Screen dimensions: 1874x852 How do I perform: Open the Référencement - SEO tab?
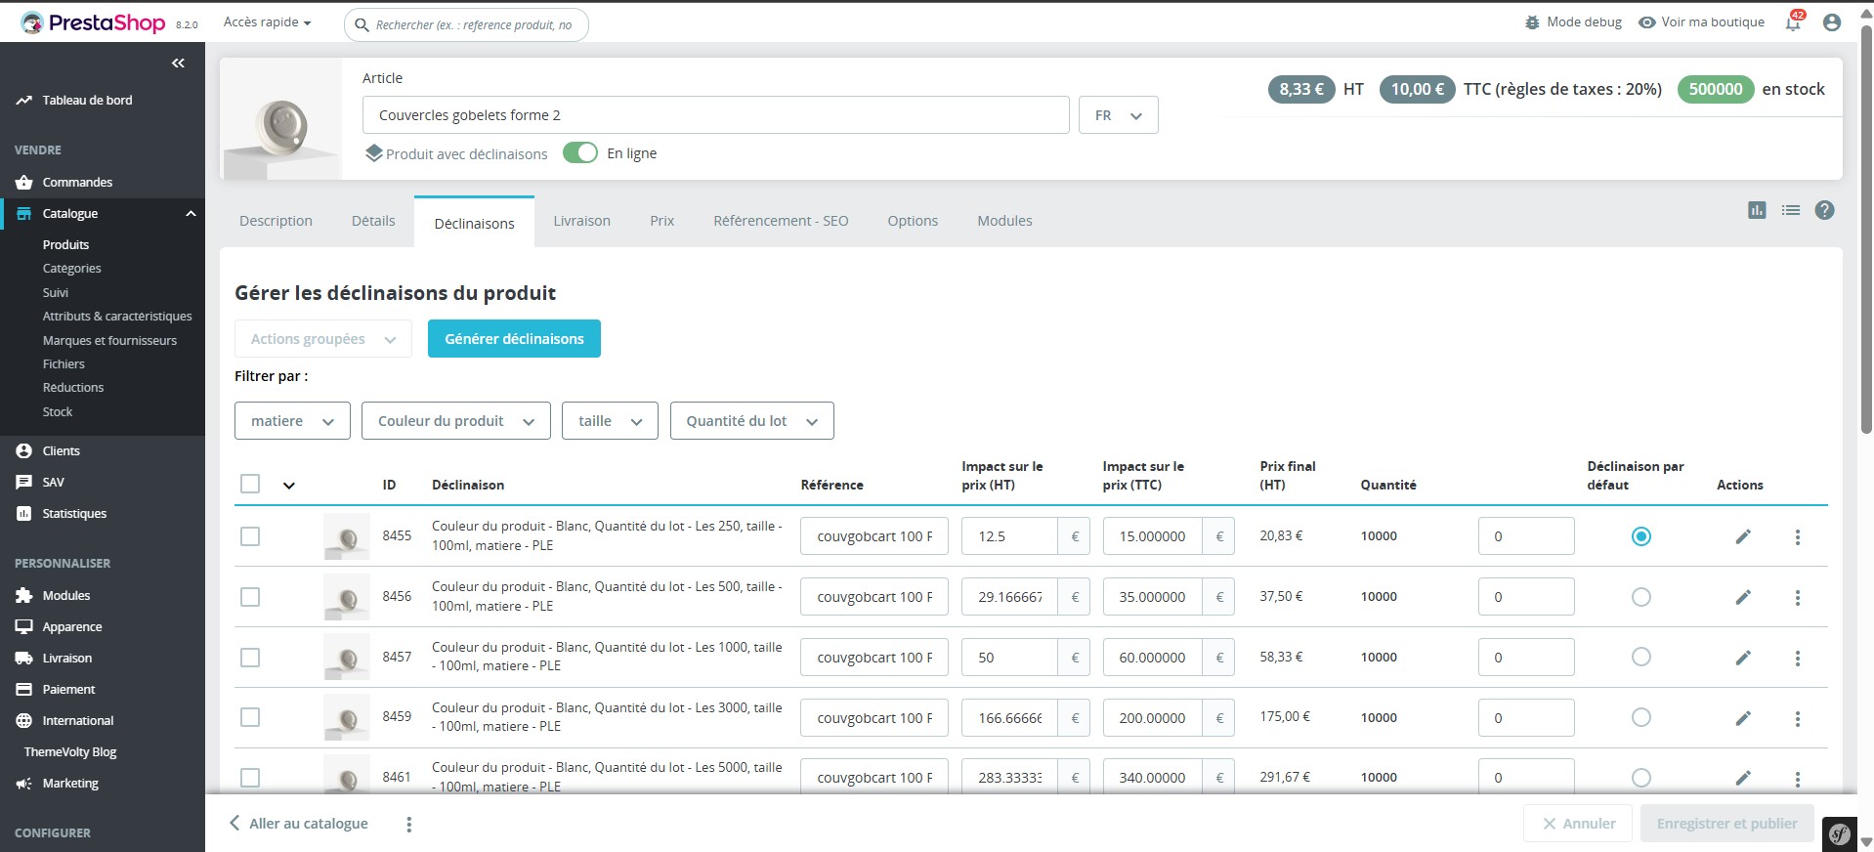coord(781,221)
